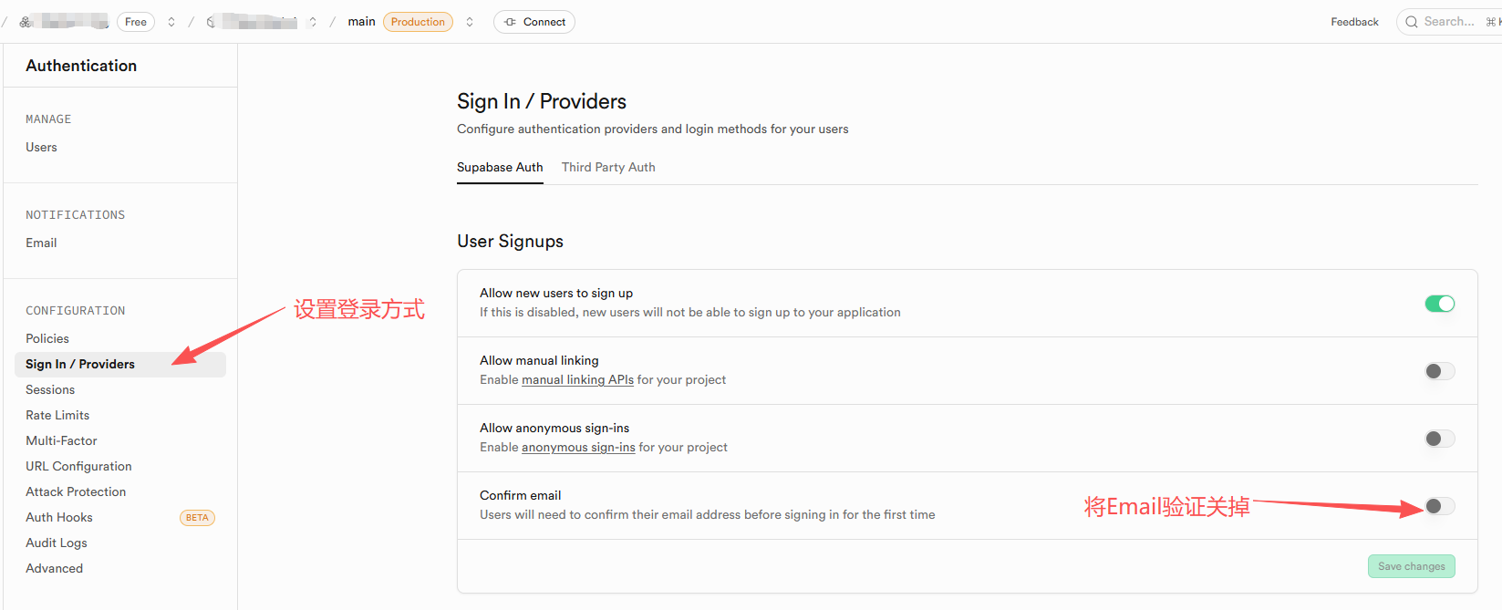Turn on Allow anonymous sign-ins

1439,439
